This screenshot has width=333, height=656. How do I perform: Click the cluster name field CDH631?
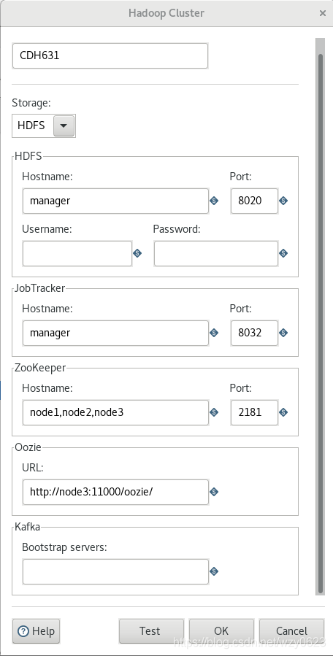click(x=110, y=55)
